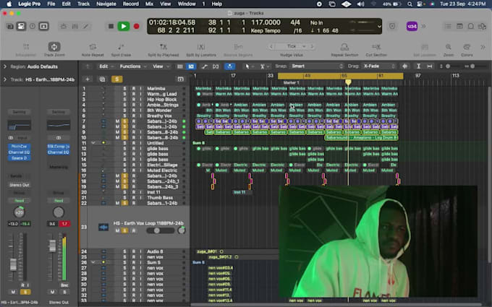This screenshot has height=307, width=492.
Task: Click the Duplicate Track icon
Action: [102, 79]
